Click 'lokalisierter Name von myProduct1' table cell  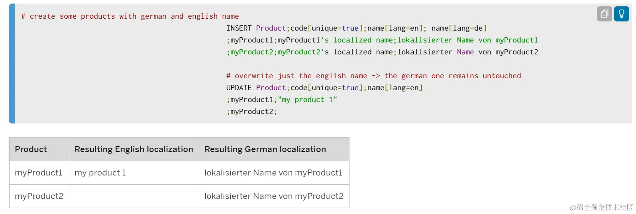(274, 173)
